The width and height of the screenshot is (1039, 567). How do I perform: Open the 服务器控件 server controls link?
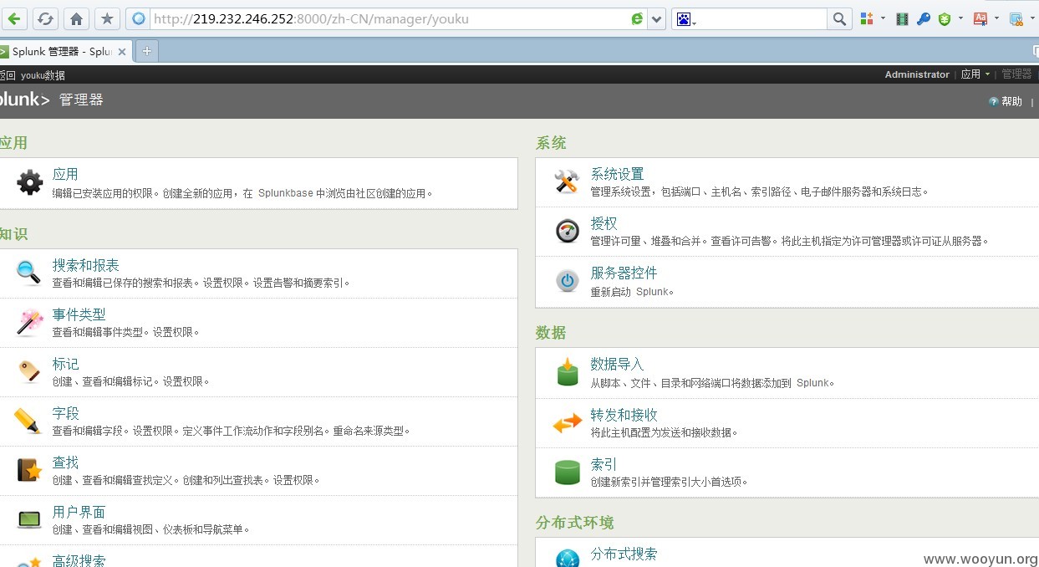coord(624,273)
